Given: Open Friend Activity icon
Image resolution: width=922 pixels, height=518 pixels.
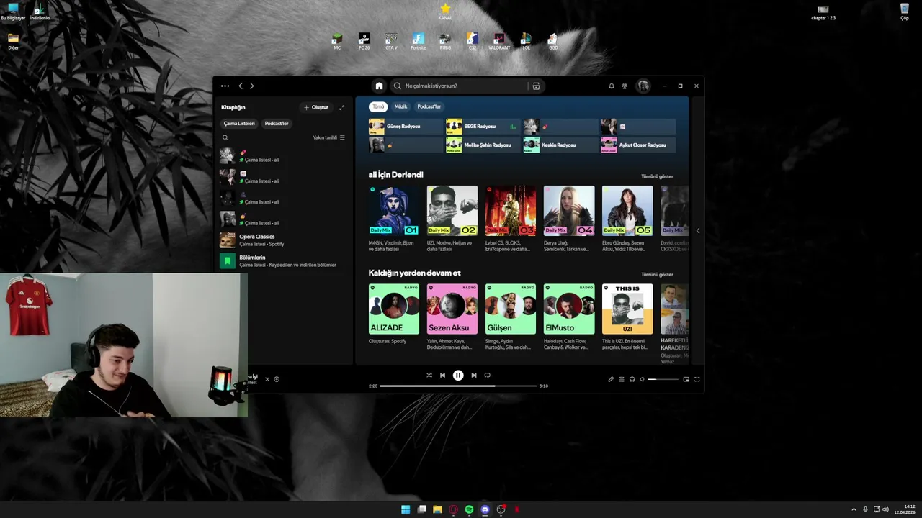Looking at the screenshot, I should (625, 86).
